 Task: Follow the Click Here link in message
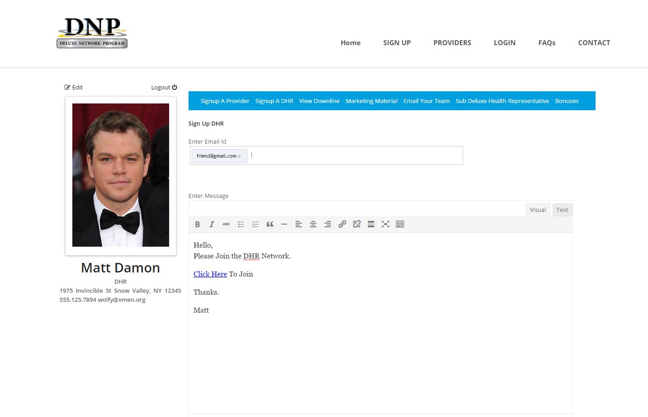210,274
